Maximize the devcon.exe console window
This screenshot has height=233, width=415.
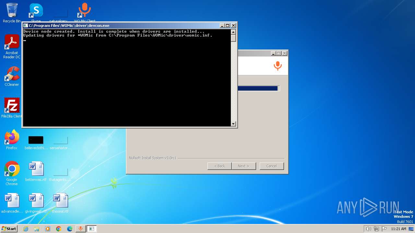coord(227,26)
